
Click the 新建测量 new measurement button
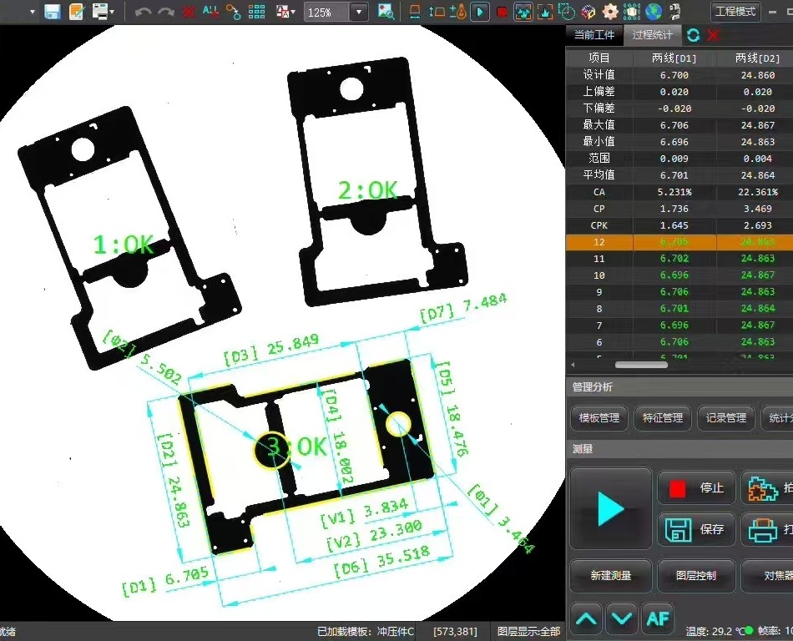[x=611, y=576]
